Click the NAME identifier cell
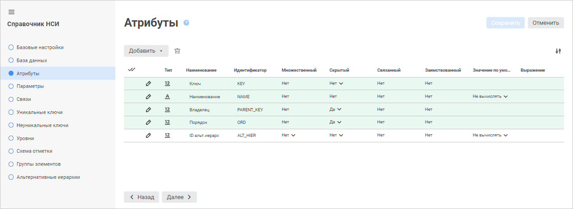Viewport: 573px width, 209px height. point(243,96)
